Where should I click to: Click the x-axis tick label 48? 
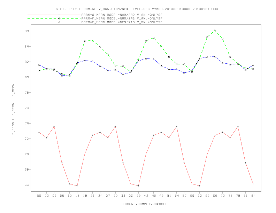click(x=161, y=196)
